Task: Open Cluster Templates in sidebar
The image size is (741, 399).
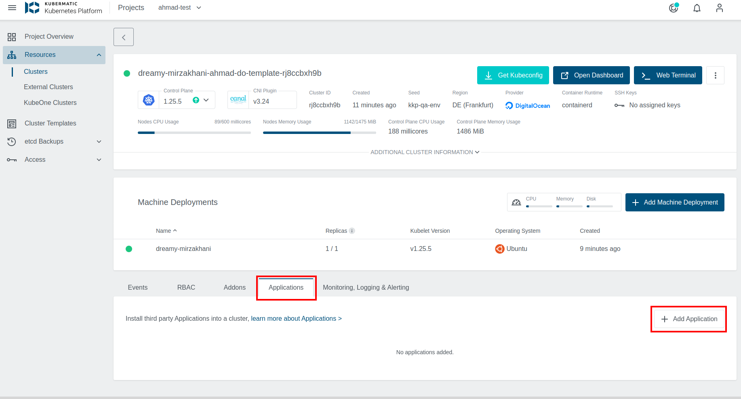Action: [x=50, y=123]
